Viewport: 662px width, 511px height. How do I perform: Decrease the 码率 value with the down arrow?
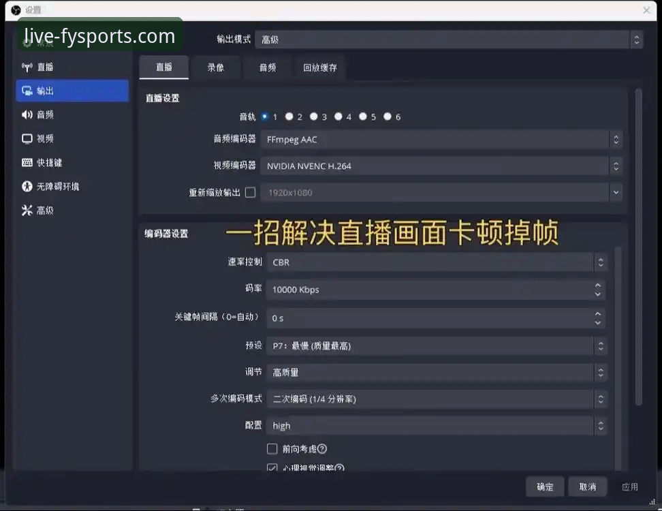pos(598,294)
